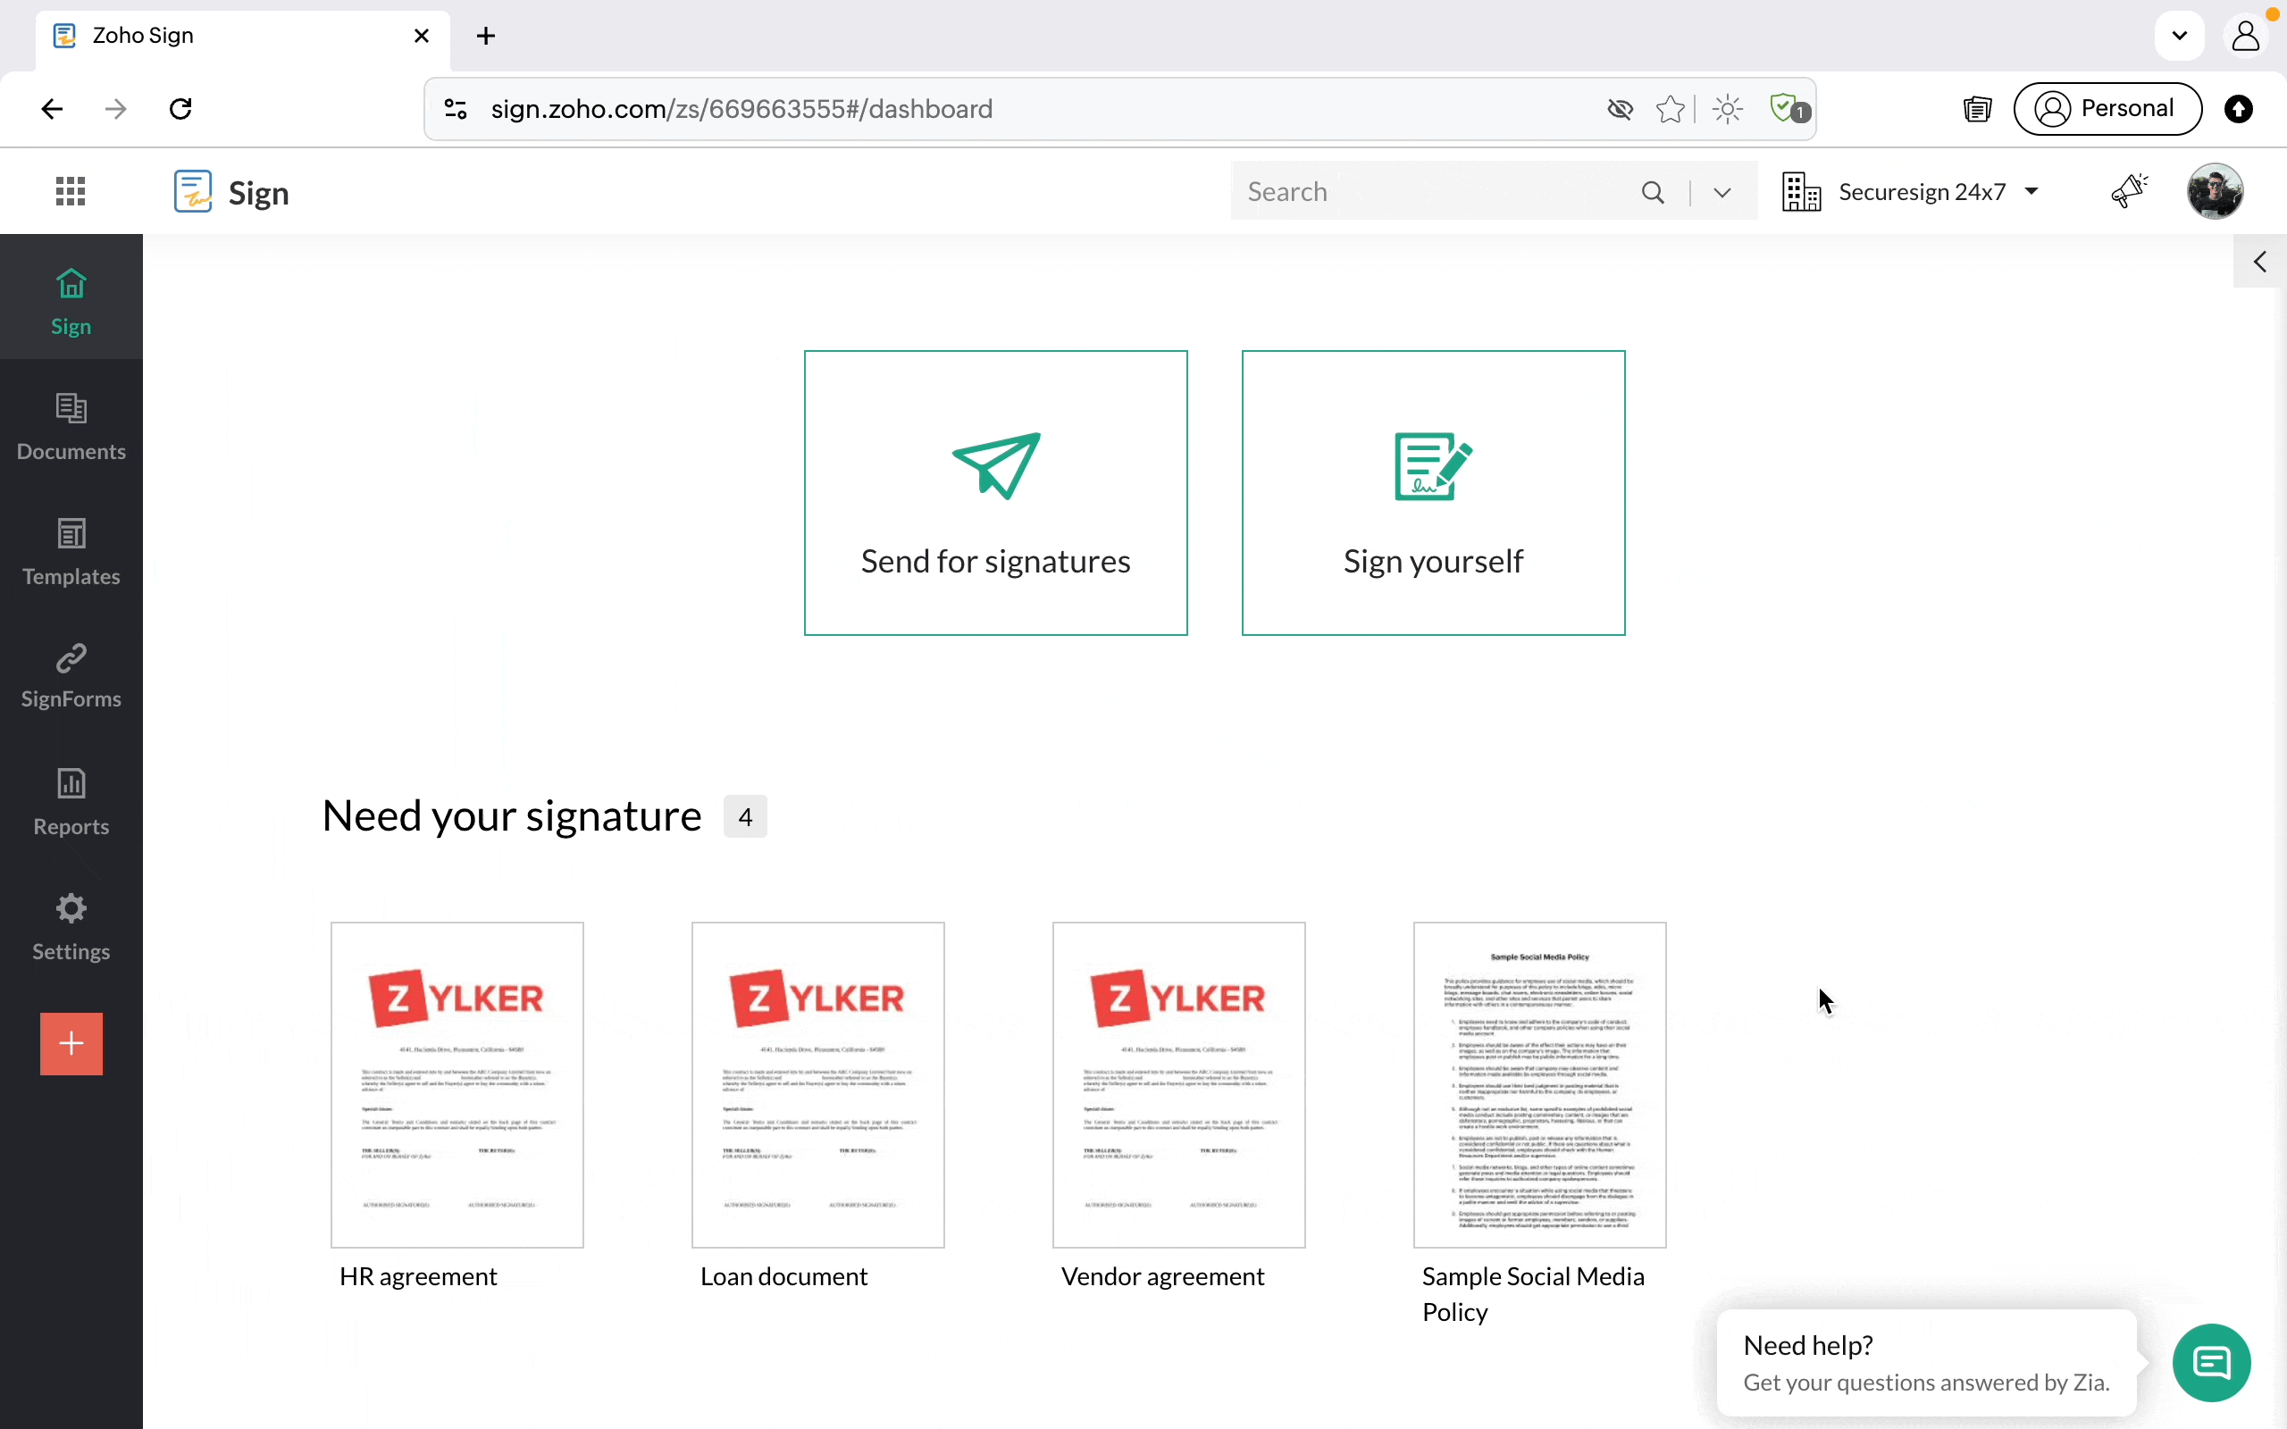This screenshot has width=2287, height=1429.
Task: Open the HR agreement document thumbnail
Action: pos(457,1084)
